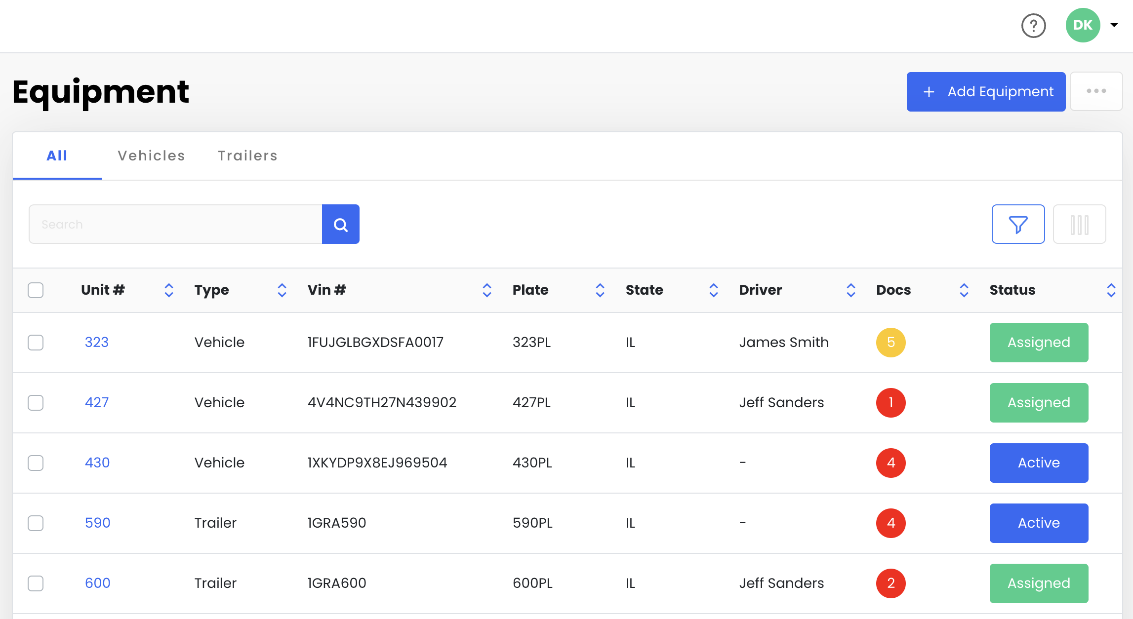
Task: Click the DK user avatar
Action: (1083, 25)
